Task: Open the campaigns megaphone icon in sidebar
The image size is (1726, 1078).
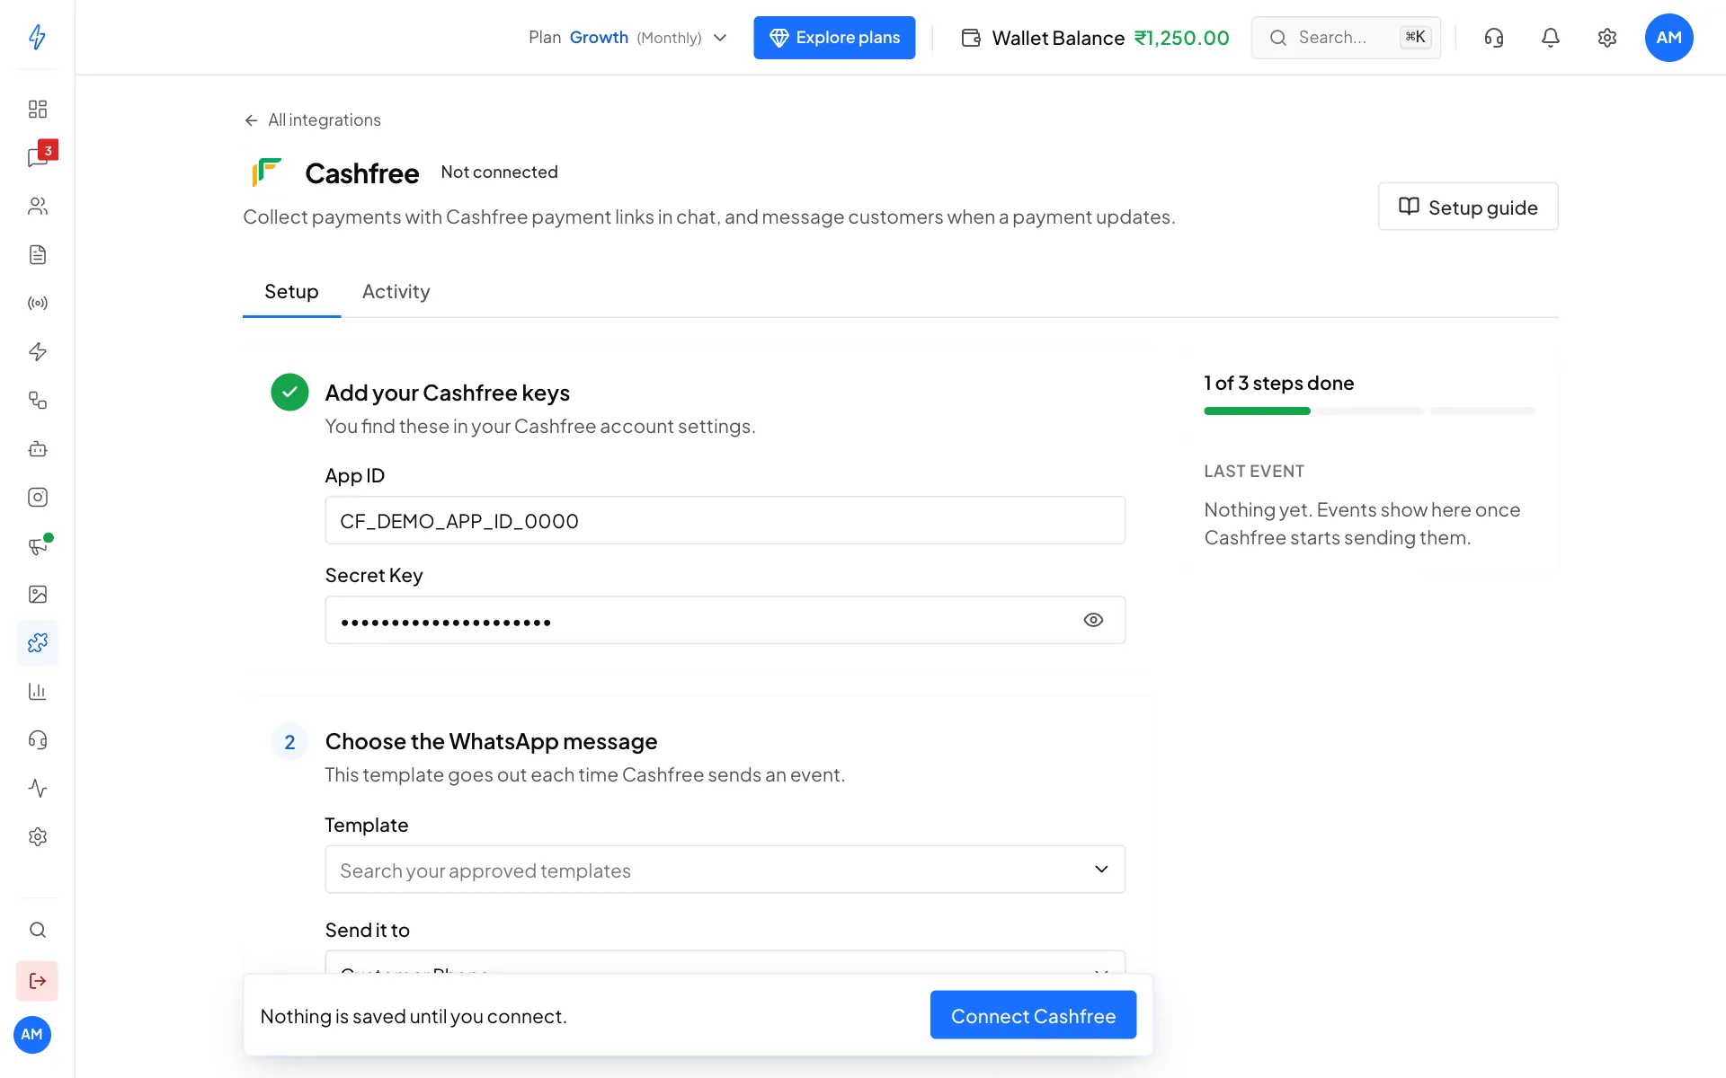Action: pyautogui.click(x=37, y=545)
